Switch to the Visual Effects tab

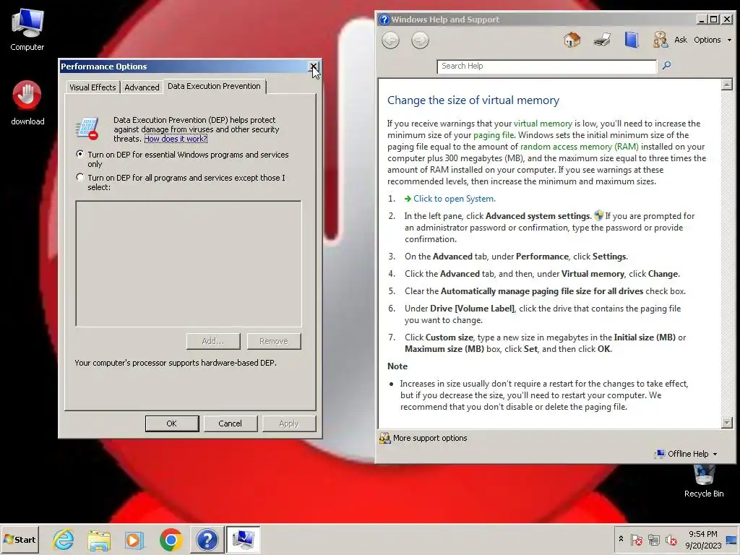coord(92,87)
